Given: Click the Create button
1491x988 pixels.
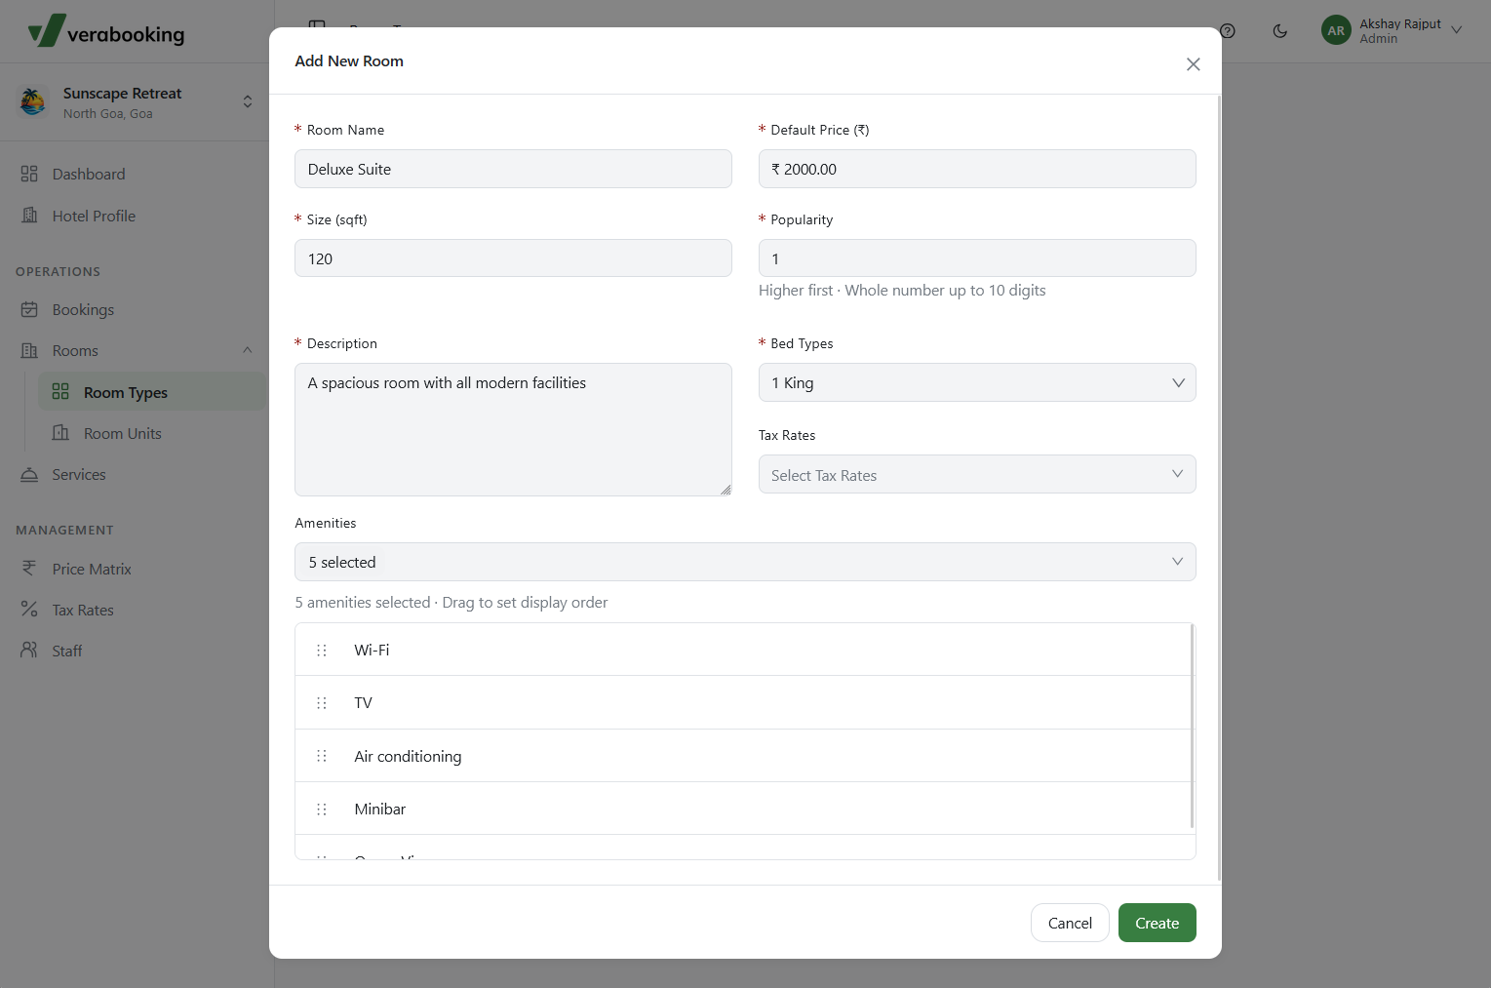Looking at the screenshot, I should pos(1157,923).
